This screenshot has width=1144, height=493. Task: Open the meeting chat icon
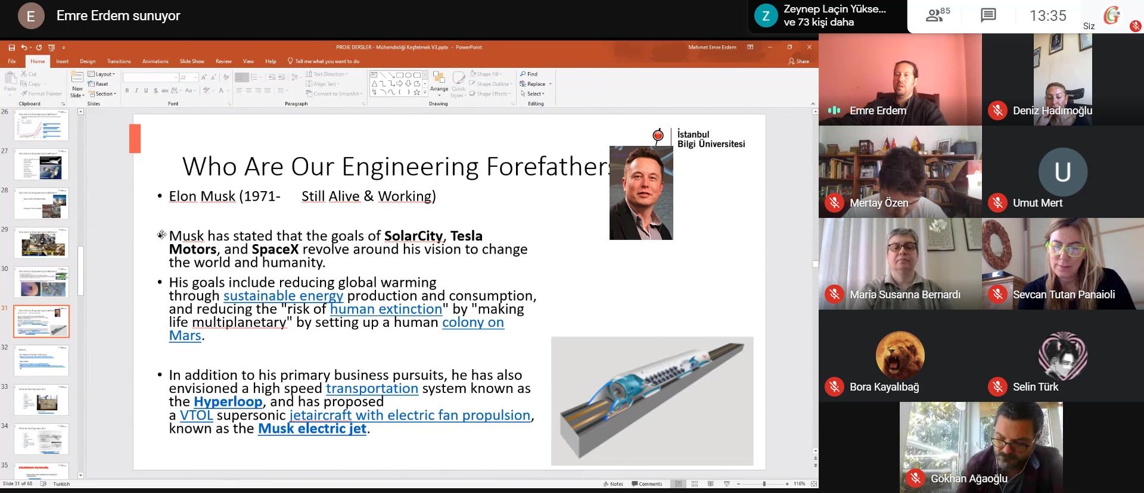tap(988, 15)
